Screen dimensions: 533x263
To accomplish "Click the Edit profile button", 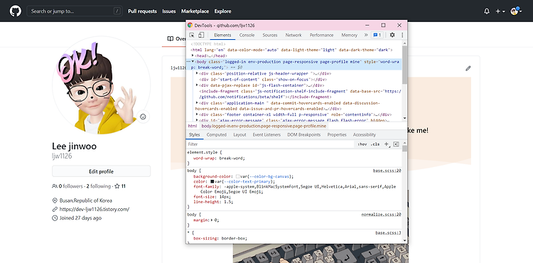I will (x=102, y=171).
